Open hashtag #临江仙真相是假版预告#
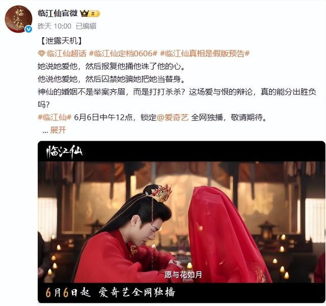 tap(205, 54)
